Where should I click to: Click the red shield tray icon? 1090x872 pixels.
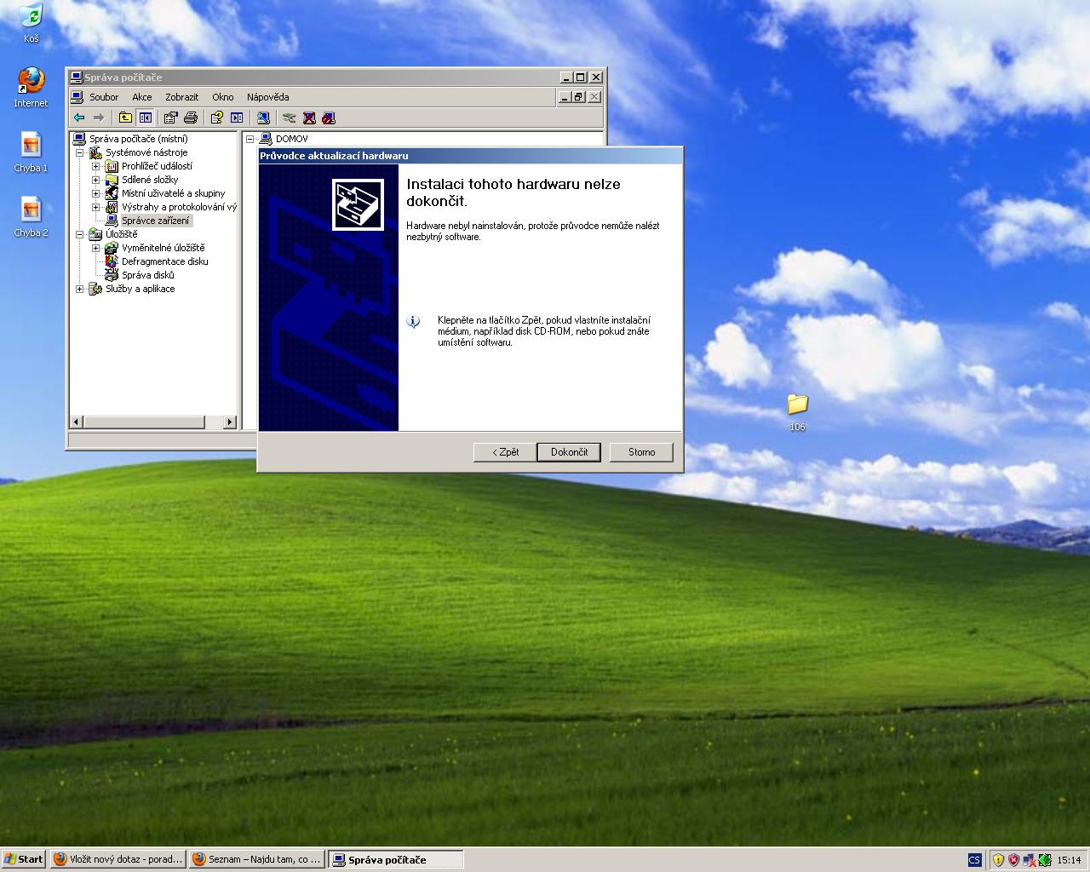(x=1013, y=860)
